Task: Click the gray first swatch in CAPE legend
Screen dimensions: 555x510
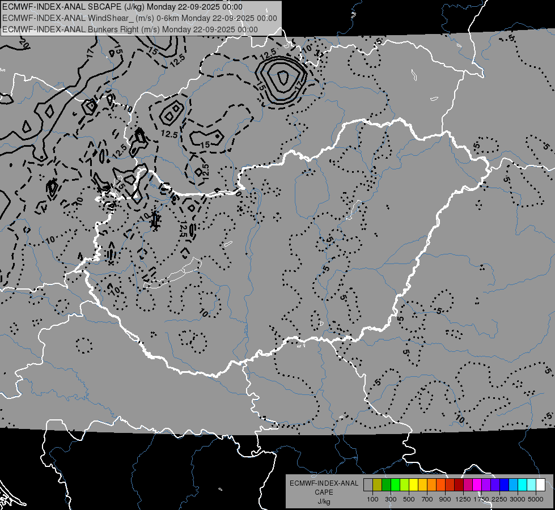Action: point(368,485)
